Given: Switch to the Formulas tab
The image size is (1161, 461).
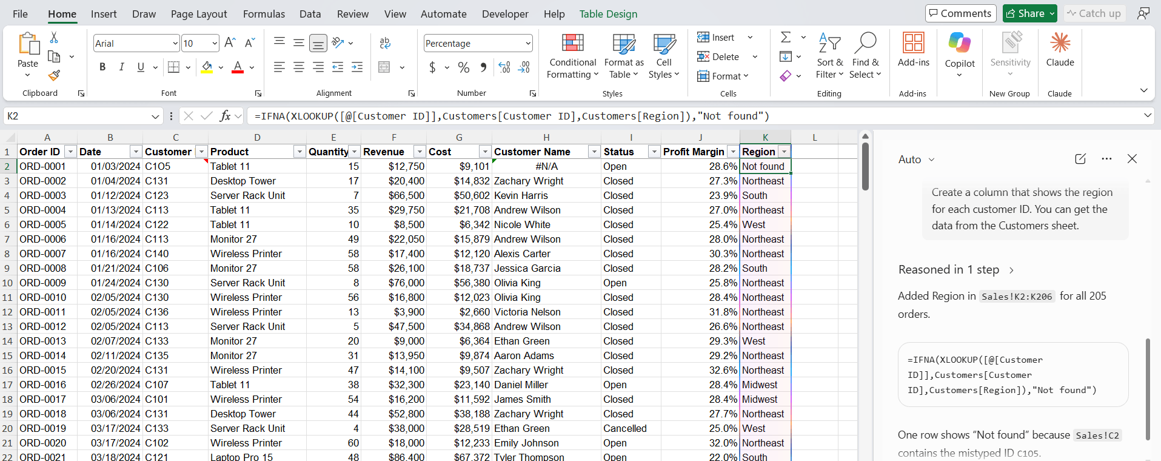Looking at the screenshot, I should [264, 14].
